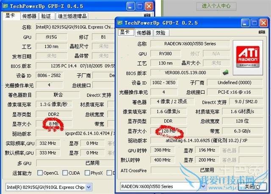Screen dimensions: 271x194
Task: Click GPU-Z 0.2.5 title bar app icon
Action: point(120,23)
